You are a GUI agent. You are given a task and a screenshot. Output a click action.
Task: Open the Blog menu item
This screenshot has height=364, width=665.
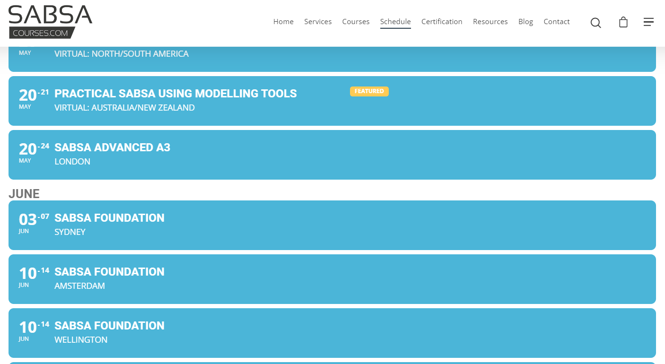pyautogui.click(x=525, y=22)
